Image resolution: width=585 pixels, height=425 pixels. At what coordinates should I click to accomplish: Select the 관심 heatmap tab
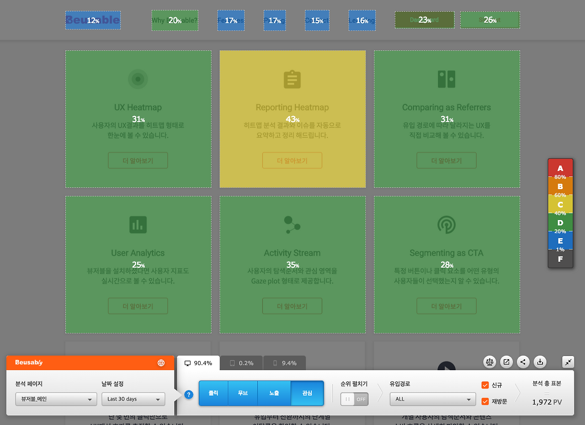pos(307,393)
